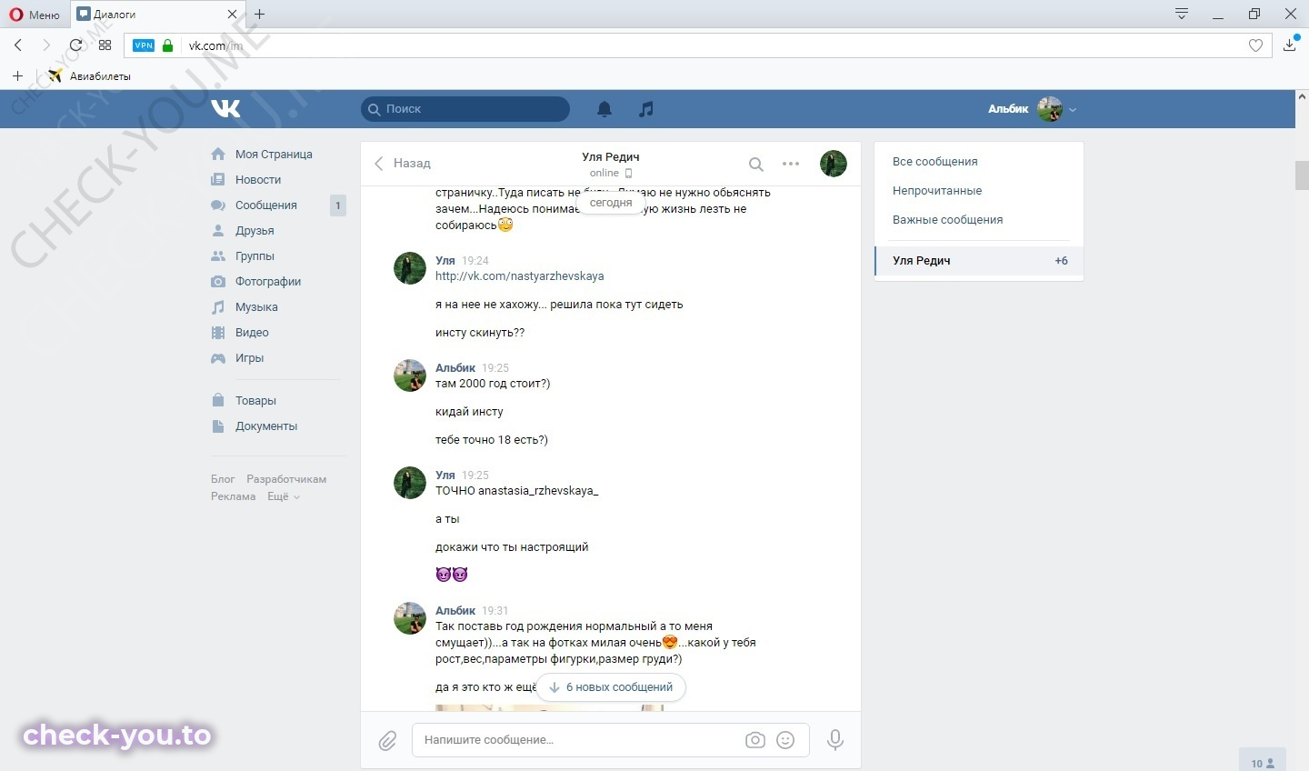Expand the Ещё footer dropdown
Screen dimensions: 1309x771
pos(283,496)
